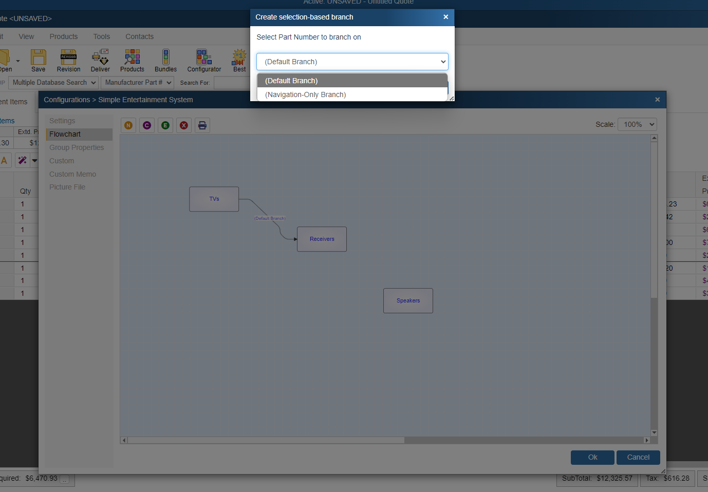The height and width of the screenshot is (492, 708).
Task: Choose the (Navigation-Only Branch) option
Action: [352, 94]
